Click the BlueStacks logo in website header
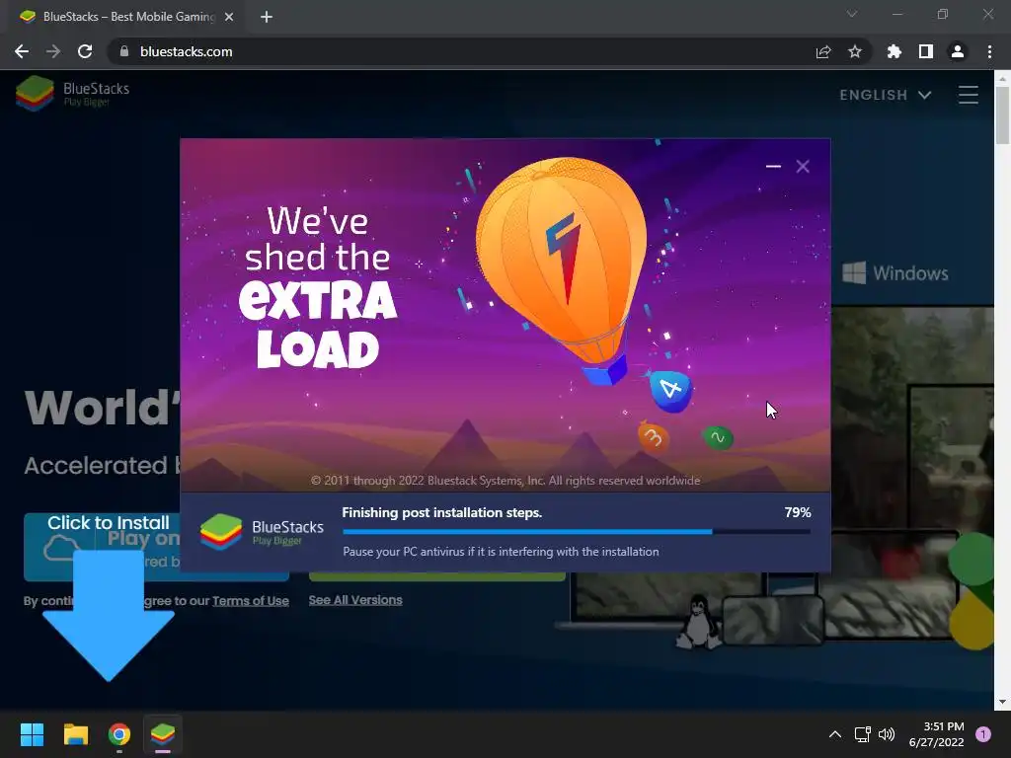Viewport: 1011px width, 758px height. tap(73, 94)
